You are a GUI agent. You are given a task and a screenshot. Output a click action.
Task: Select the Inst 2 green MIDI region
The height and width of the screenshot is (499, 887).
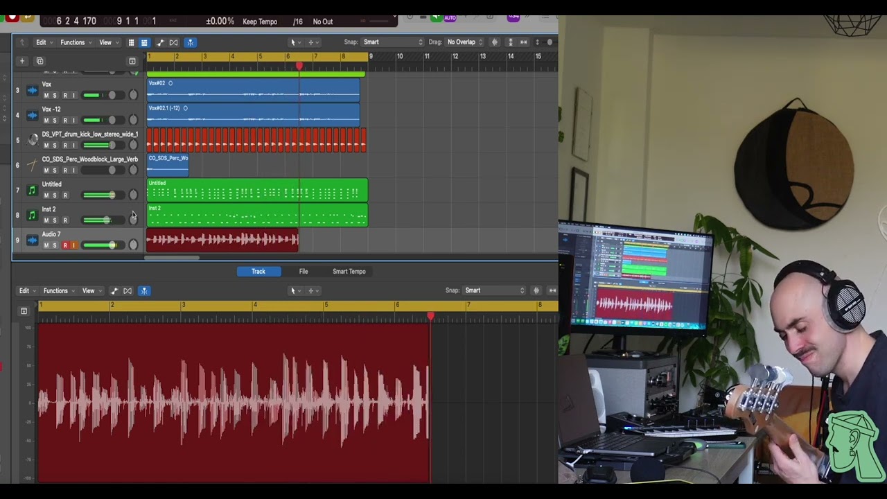point(257,215)
